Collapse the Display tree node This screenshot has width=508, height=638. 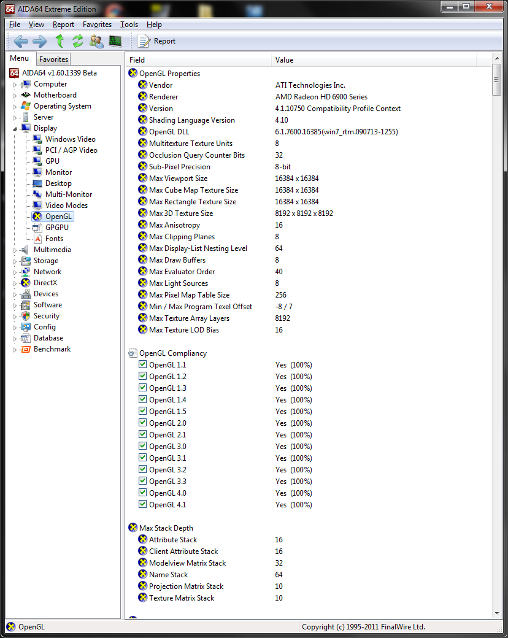[15, 129]
